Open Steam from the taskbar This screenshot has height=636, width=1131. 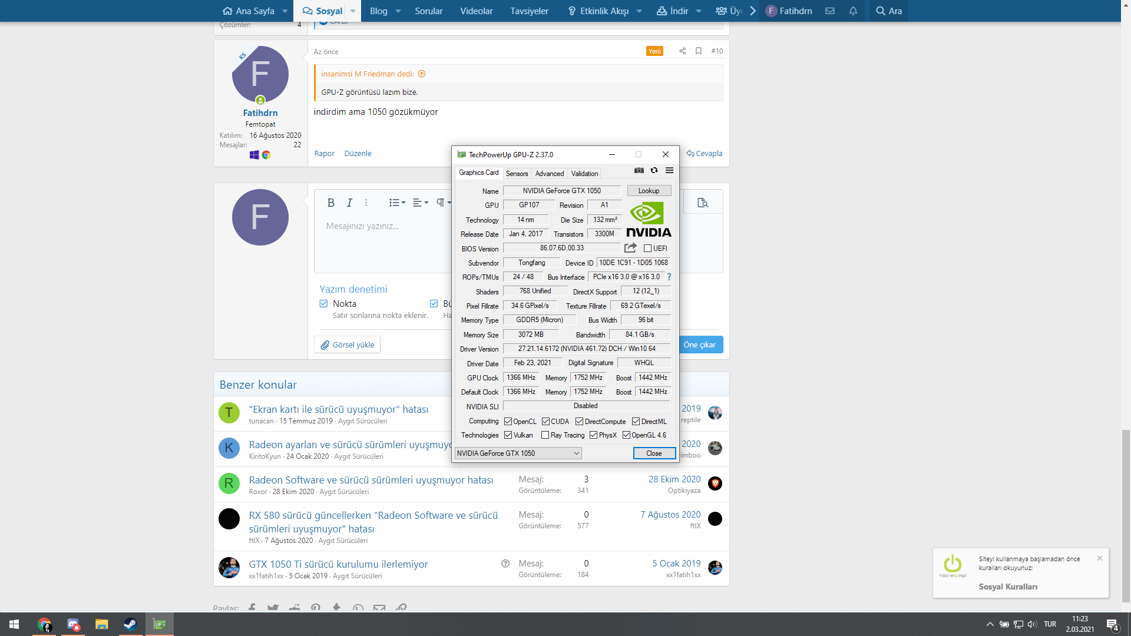pyautogui.click(x=130, y=624)
